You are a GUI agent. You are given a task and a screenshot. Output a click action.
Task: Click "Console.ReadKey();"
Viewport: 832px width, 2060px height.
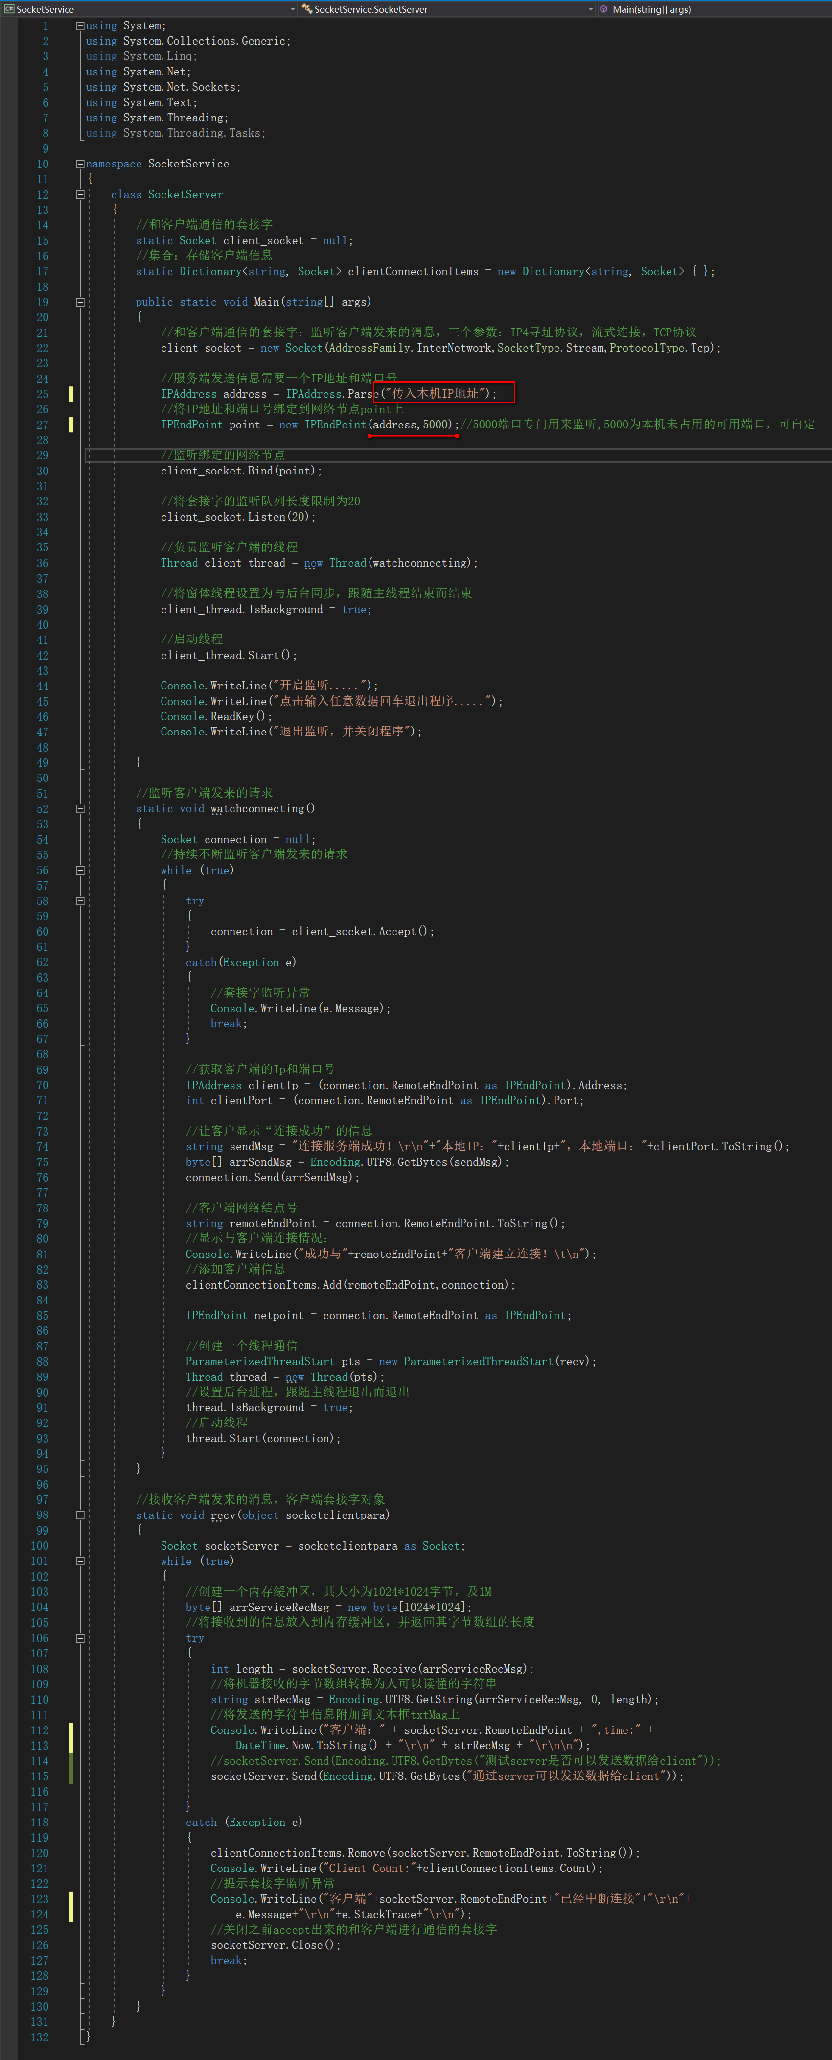click(x=216, y=716)
